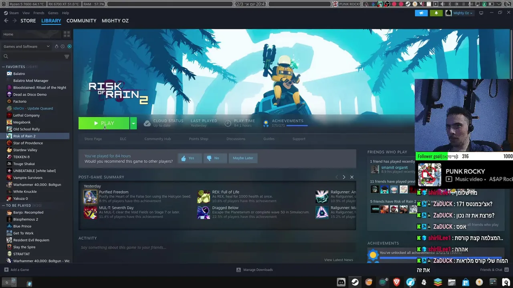This screenshot has height=288, width=513.
Task: Open the View menu
Action: (26, 13)
